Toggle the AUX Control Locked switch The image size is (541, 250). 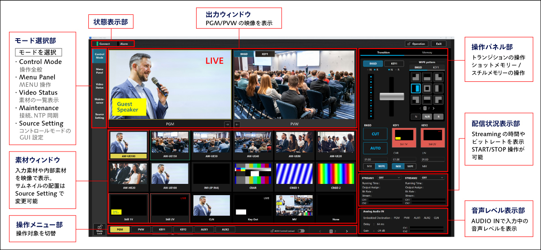(x=301, y=231)
